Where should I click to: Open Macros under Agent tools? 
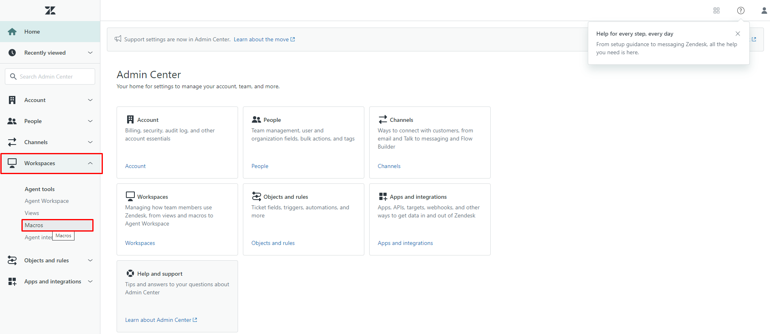[x=34, y=225]
